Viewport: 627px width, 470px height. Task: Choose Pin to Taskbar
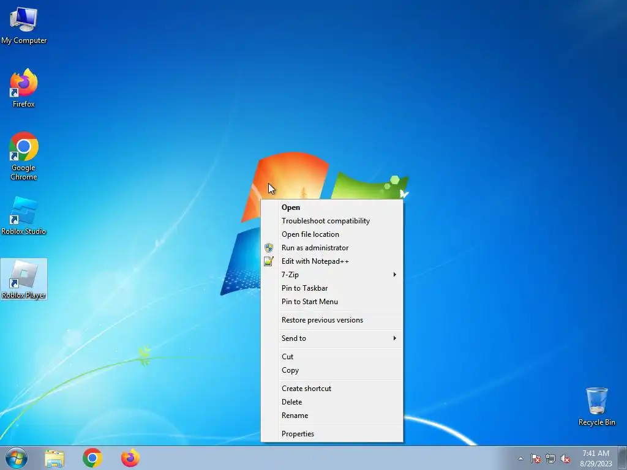point(332,288)
